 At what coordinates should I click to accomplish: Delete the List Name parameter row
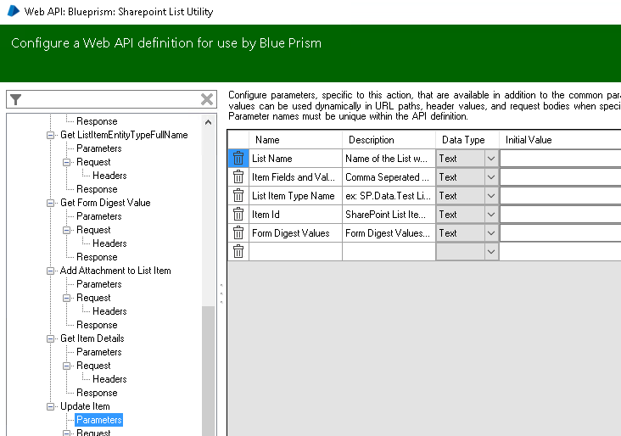coord(238,158)
